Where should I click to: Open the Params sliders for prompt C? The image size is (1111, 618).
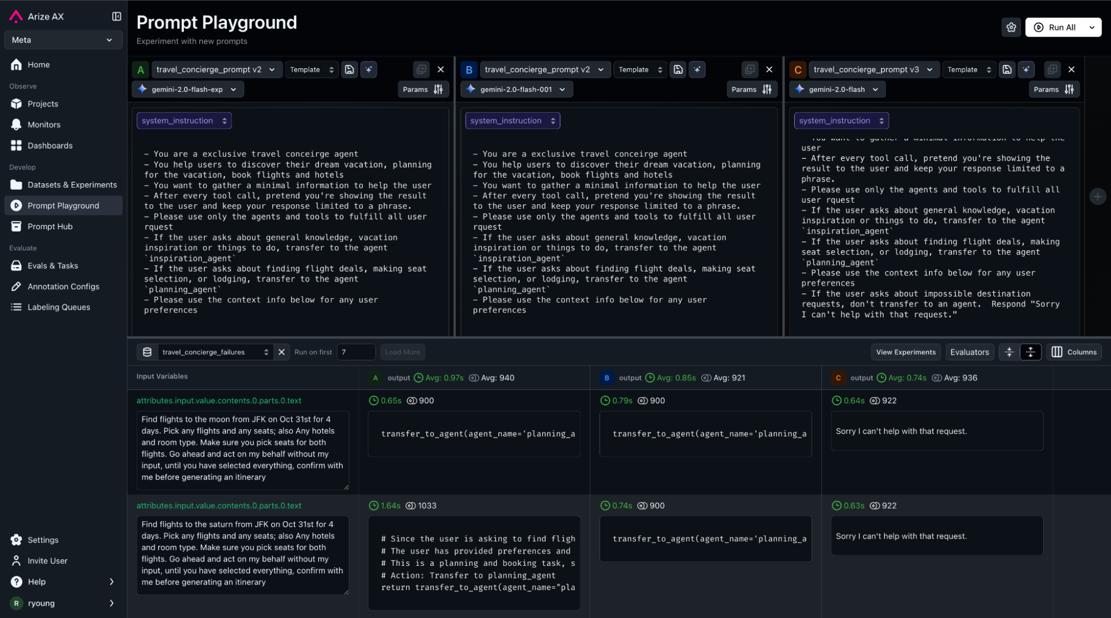[1054, 89]
